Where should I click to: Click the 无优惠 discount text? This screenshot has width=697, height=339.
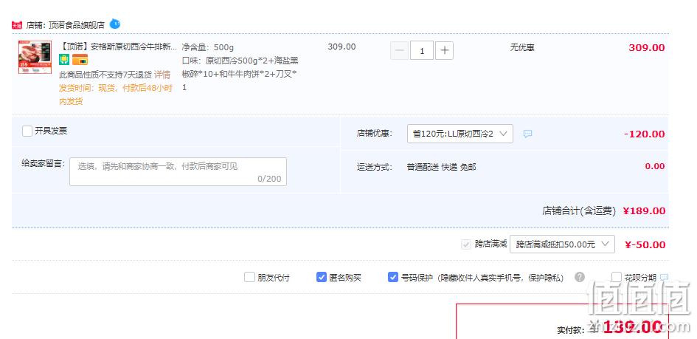(522, 47)
